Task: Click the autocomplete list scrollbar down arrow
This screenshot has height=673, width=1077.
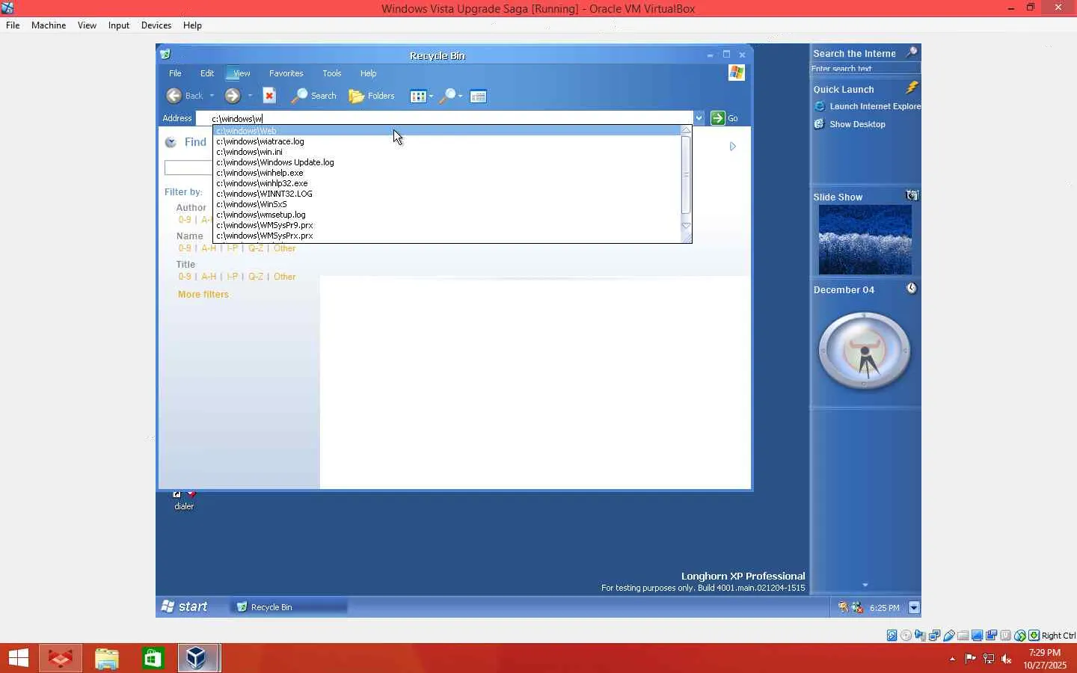Action: point(686,226)
